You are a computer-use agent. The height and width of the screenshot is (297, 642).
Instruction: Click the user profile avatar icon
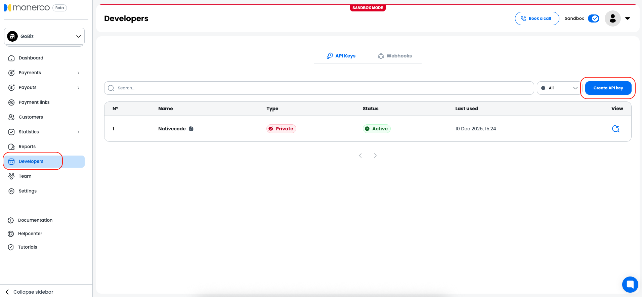point(612,18)
